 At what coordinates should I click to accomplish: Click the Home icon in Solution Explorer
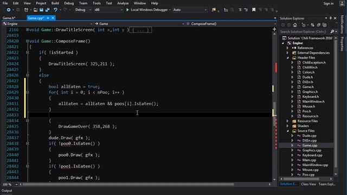pos(295,25)
